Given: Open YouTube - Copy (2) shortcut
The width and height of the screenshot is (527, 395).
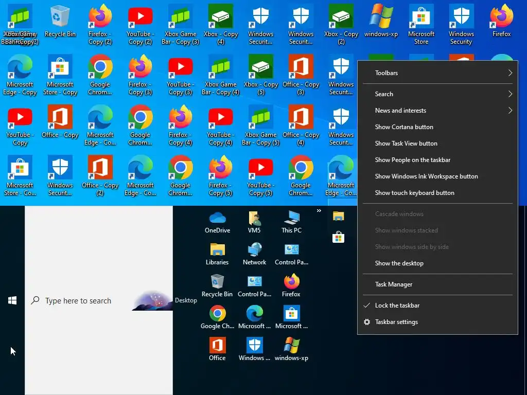Looking at the screenshot, I should 140,24.
